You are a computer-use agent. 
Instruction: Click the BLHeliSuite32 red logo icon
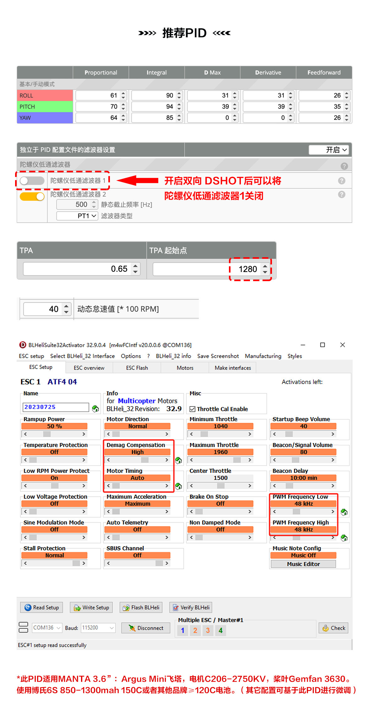23,345
